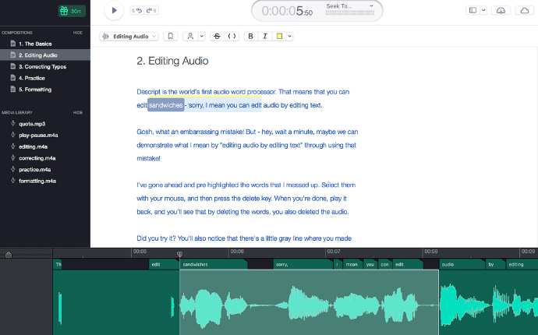Apply strikethrough to selection
The image size is (538, 335).
[x=217, y=37]
